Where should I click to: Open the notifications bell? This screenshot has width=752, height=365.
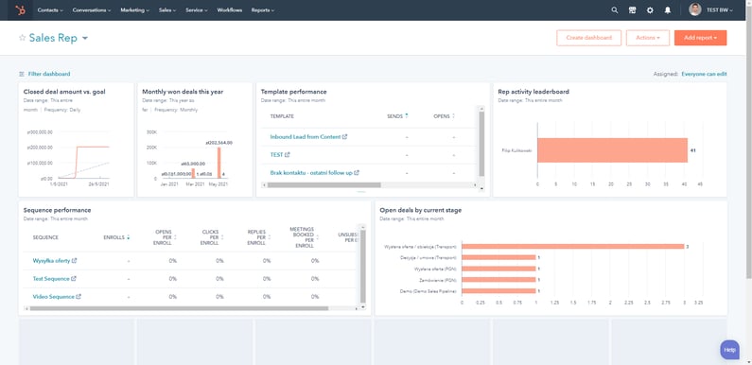click(x=668, y=10)
